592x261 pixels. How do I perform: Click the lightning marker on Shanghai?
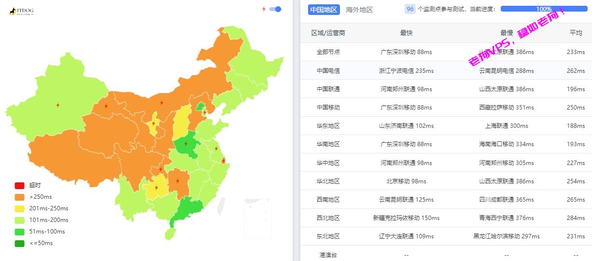pyautogui.click(x=223, y=160)
